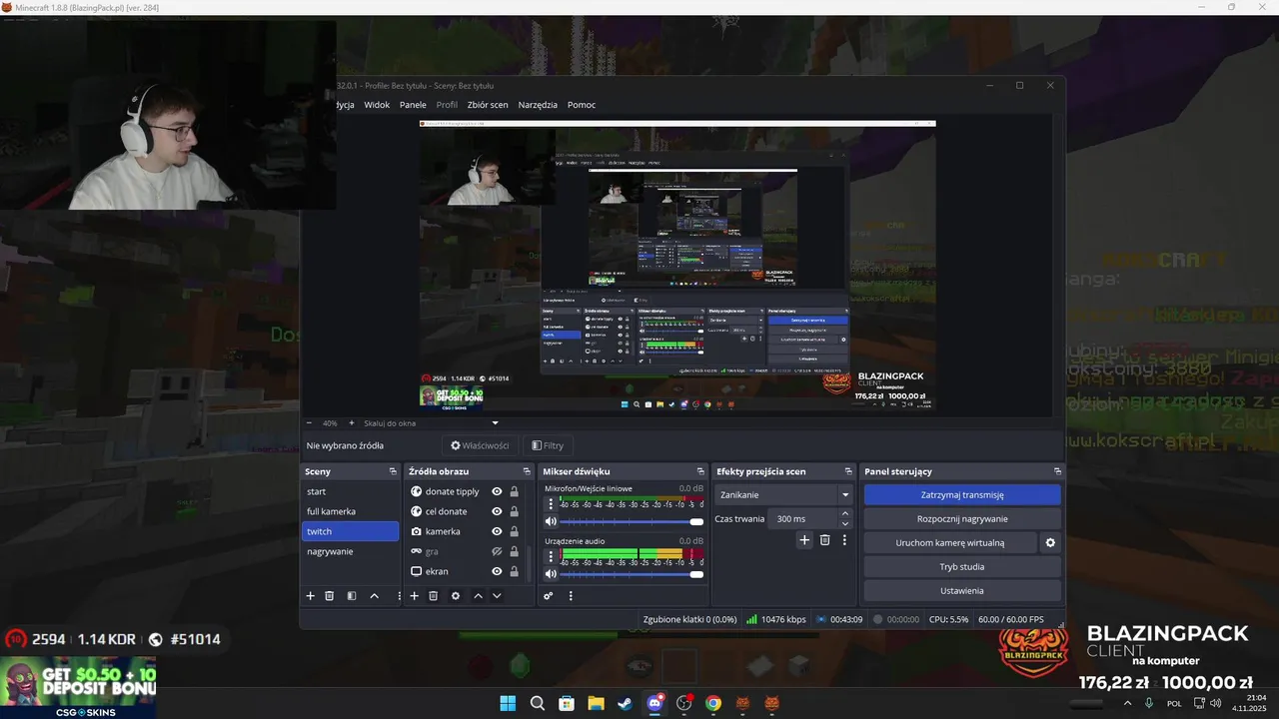Open File Explorer from the taskbar

(x=596, y=703)
